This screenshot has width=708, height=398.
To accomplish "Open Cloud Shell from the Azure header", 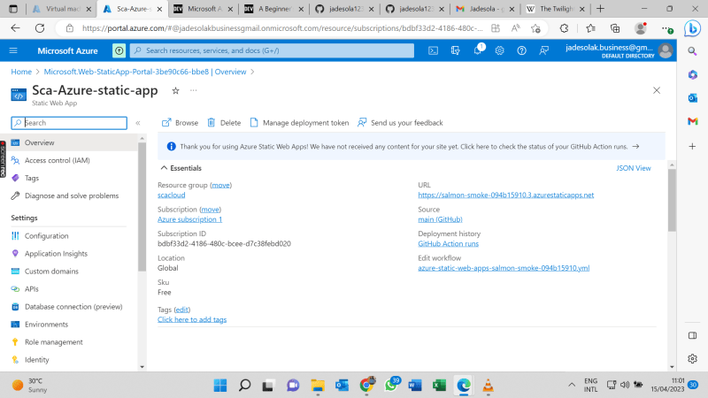I will tap(433, 50).
